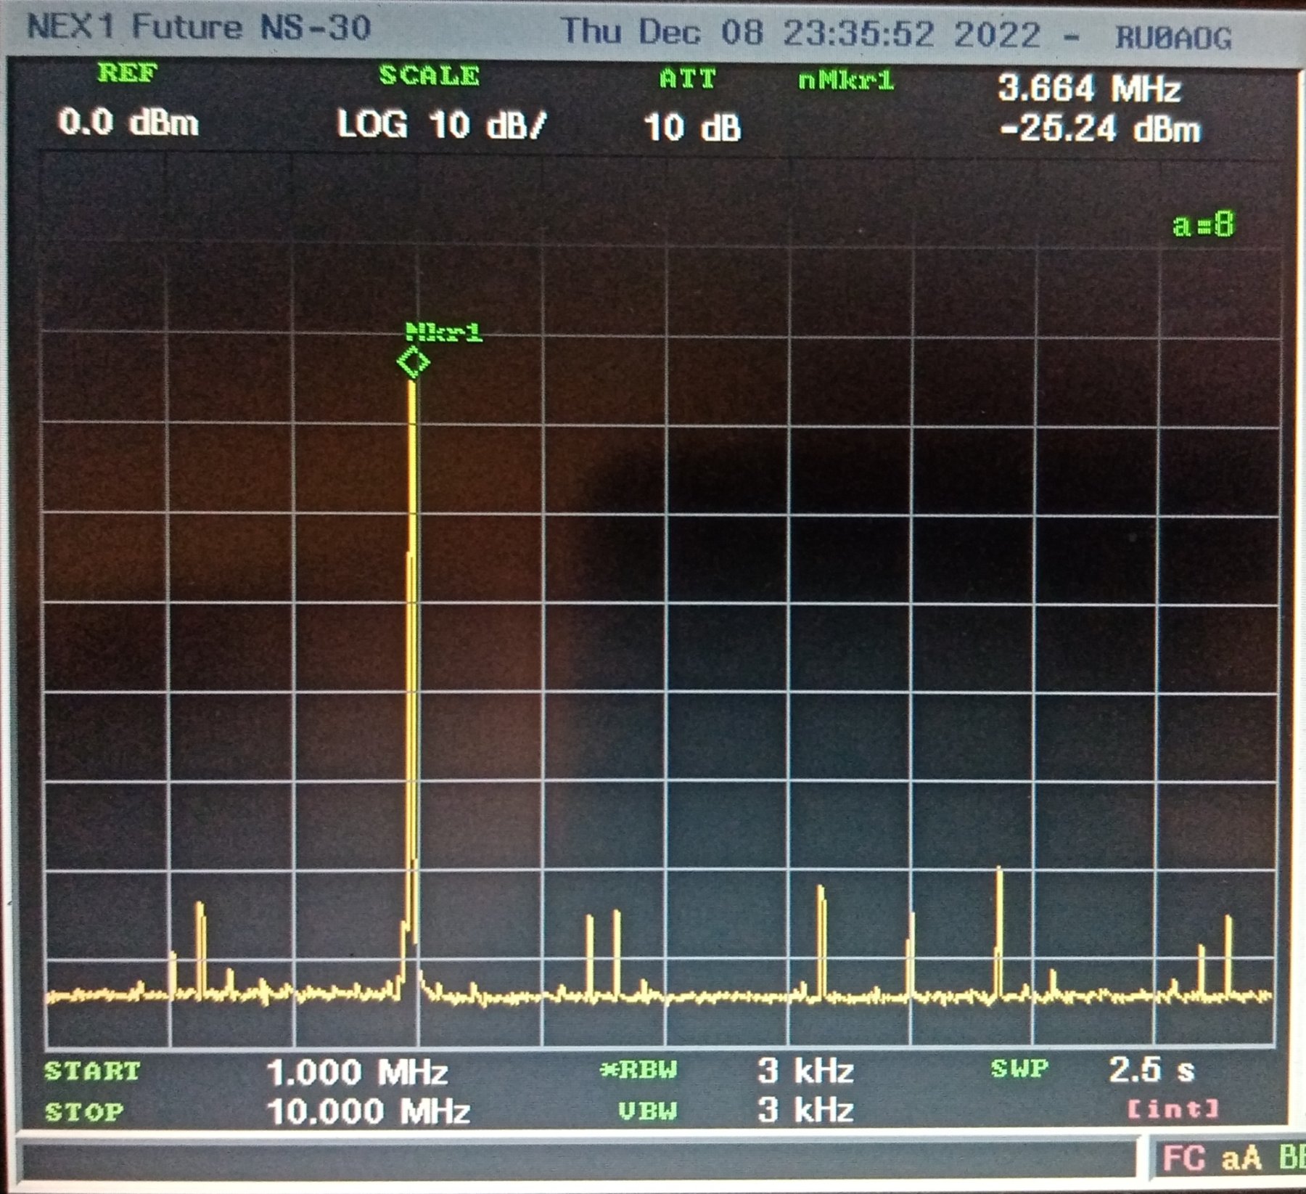Select the REF label

click(128, 73)
